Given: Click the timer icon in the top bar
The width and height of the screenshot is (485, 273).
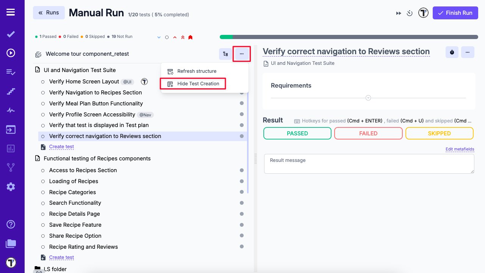Looking at the screenshot, I should pos(409,13).
